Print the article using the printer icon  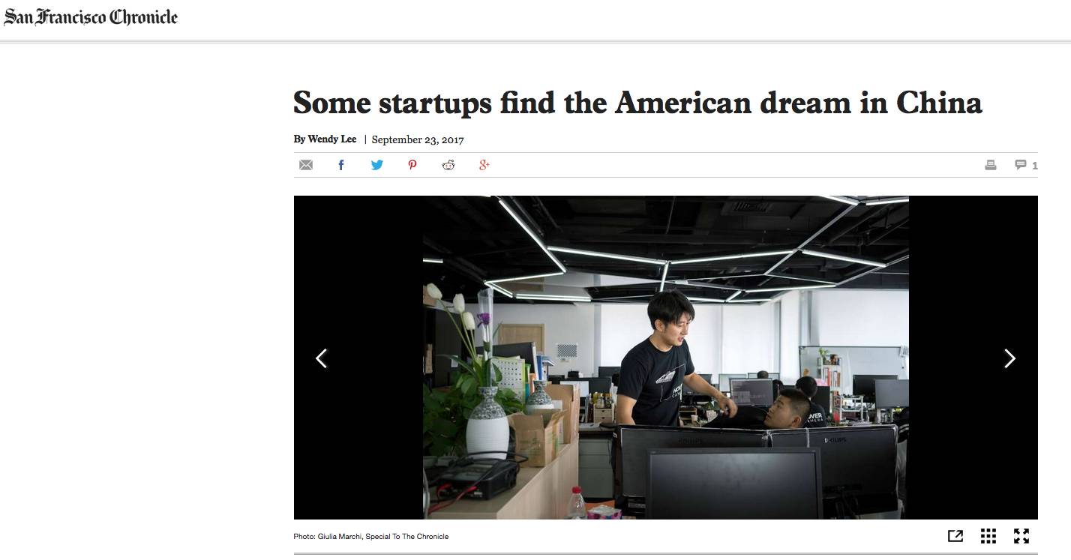coord(990,165)
